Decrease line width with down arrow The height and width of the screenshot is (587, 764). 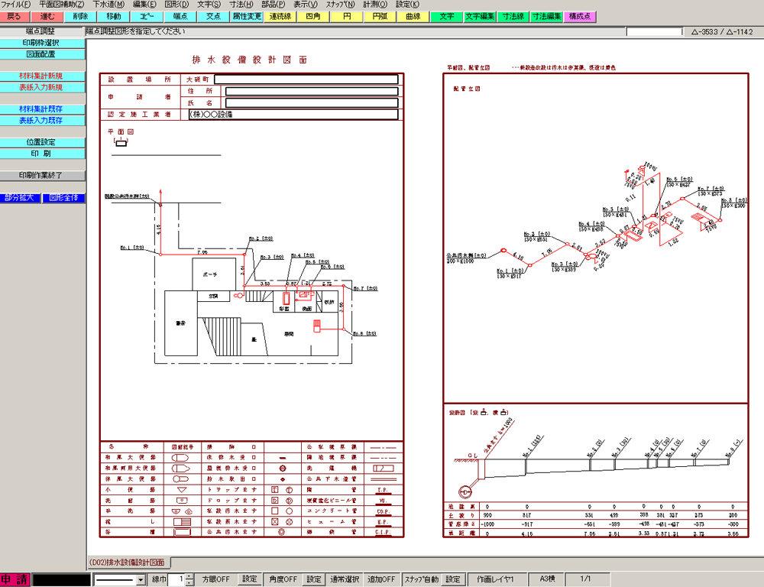point(190,582)
